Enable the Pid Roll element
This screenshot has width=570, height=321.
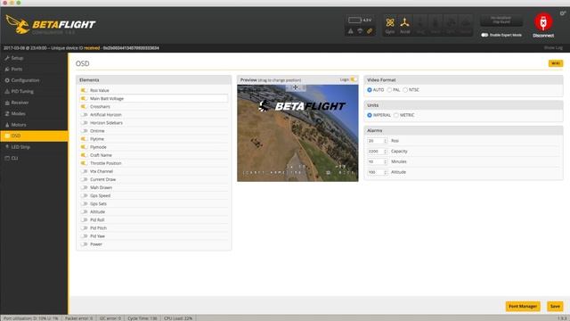tap(84, 220)
